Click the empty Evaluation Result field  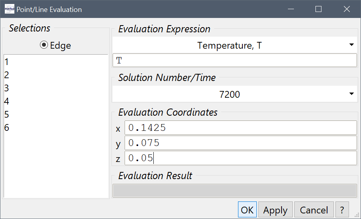[234, 191]
